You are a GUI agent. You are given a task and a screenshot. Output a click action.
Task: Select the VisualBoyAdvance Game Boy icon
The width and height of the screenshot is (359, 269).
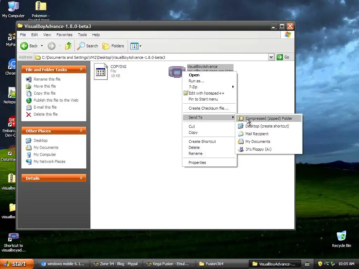177,71
